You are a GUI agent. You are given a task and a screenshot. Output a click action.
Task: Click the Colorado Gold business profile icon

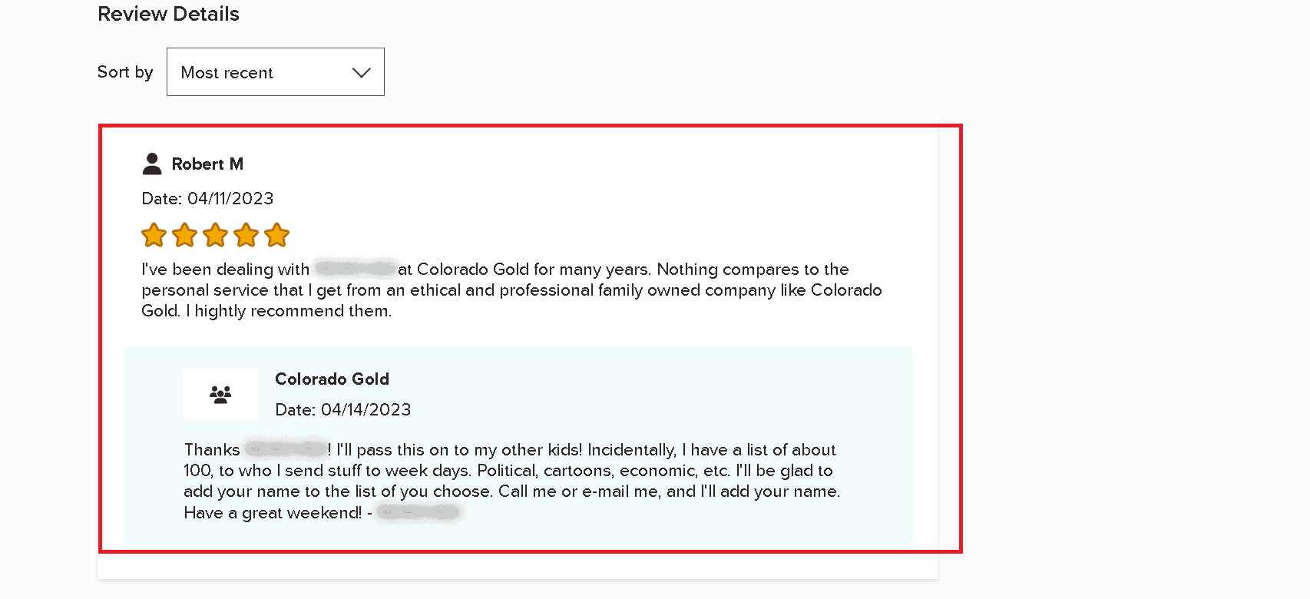(220, 394)
